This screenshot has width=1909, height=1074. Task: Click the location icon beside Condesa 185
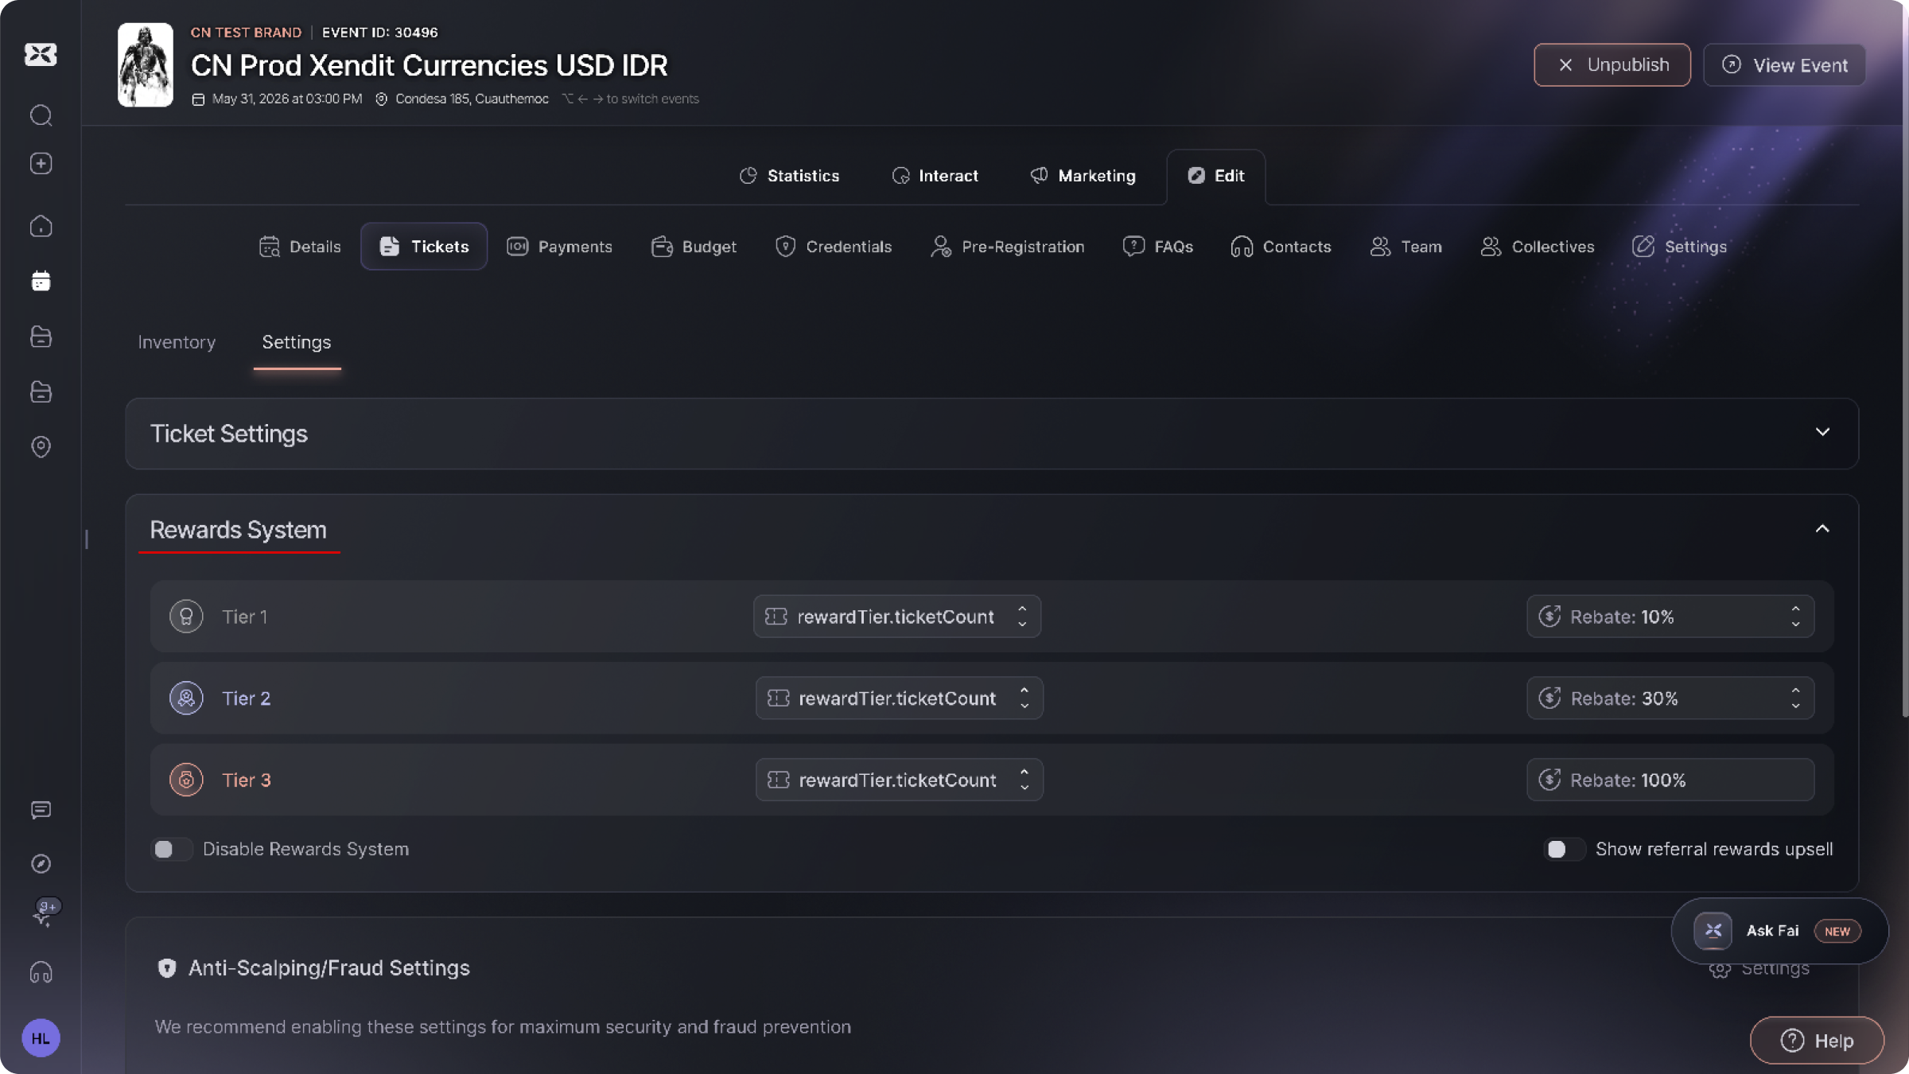click(x=382, y=99)
